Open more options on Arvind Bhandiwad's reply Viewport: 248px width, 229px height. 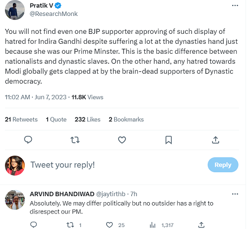pos(235,194)
